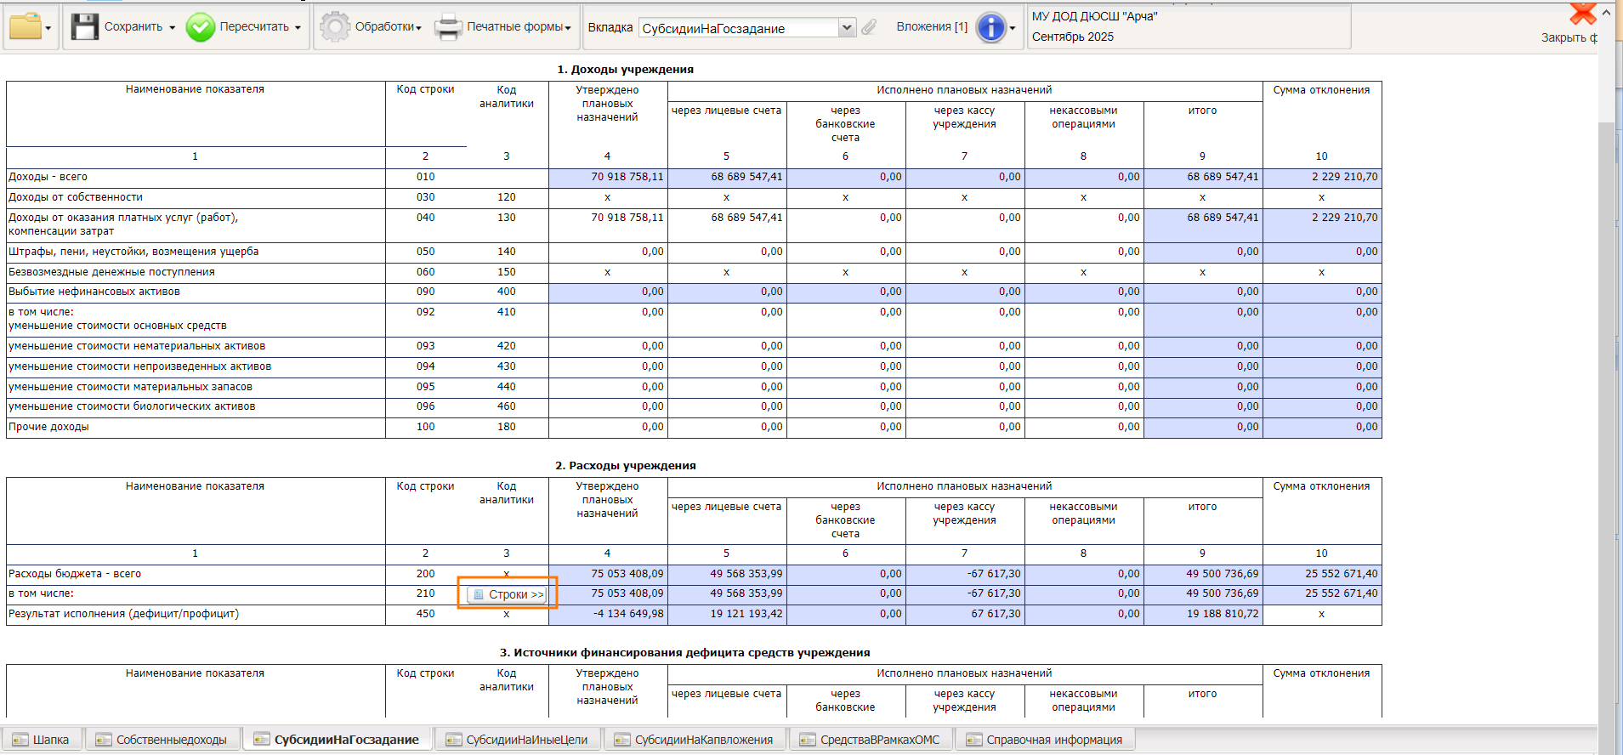The image size is (1623, 755).
Task: Click the gear Обработки icon
Action: 335,27
